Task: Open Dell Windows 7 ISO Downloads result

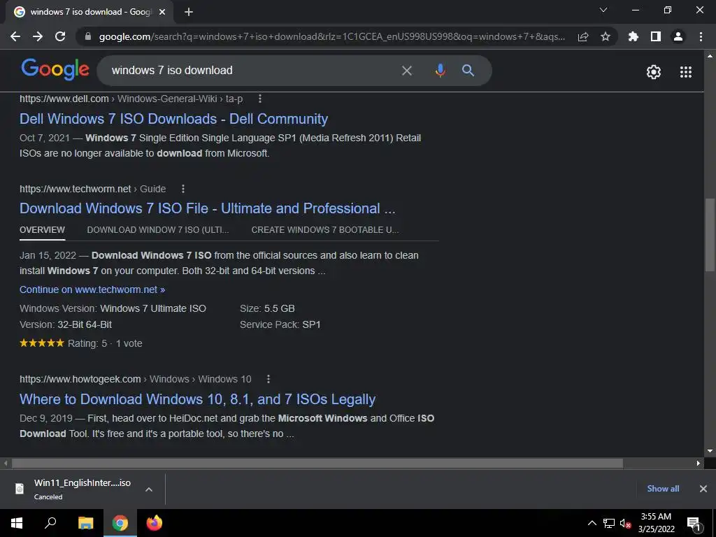Action: coord(173,119)
